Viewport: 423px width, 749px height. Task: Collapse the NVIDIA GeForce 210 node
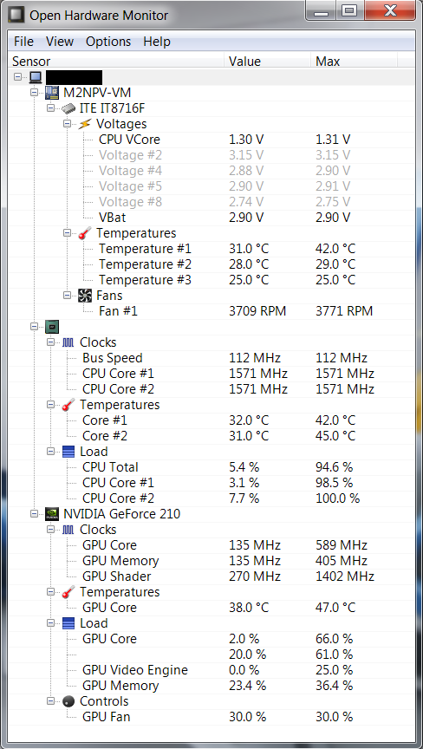tap(34, 514)
